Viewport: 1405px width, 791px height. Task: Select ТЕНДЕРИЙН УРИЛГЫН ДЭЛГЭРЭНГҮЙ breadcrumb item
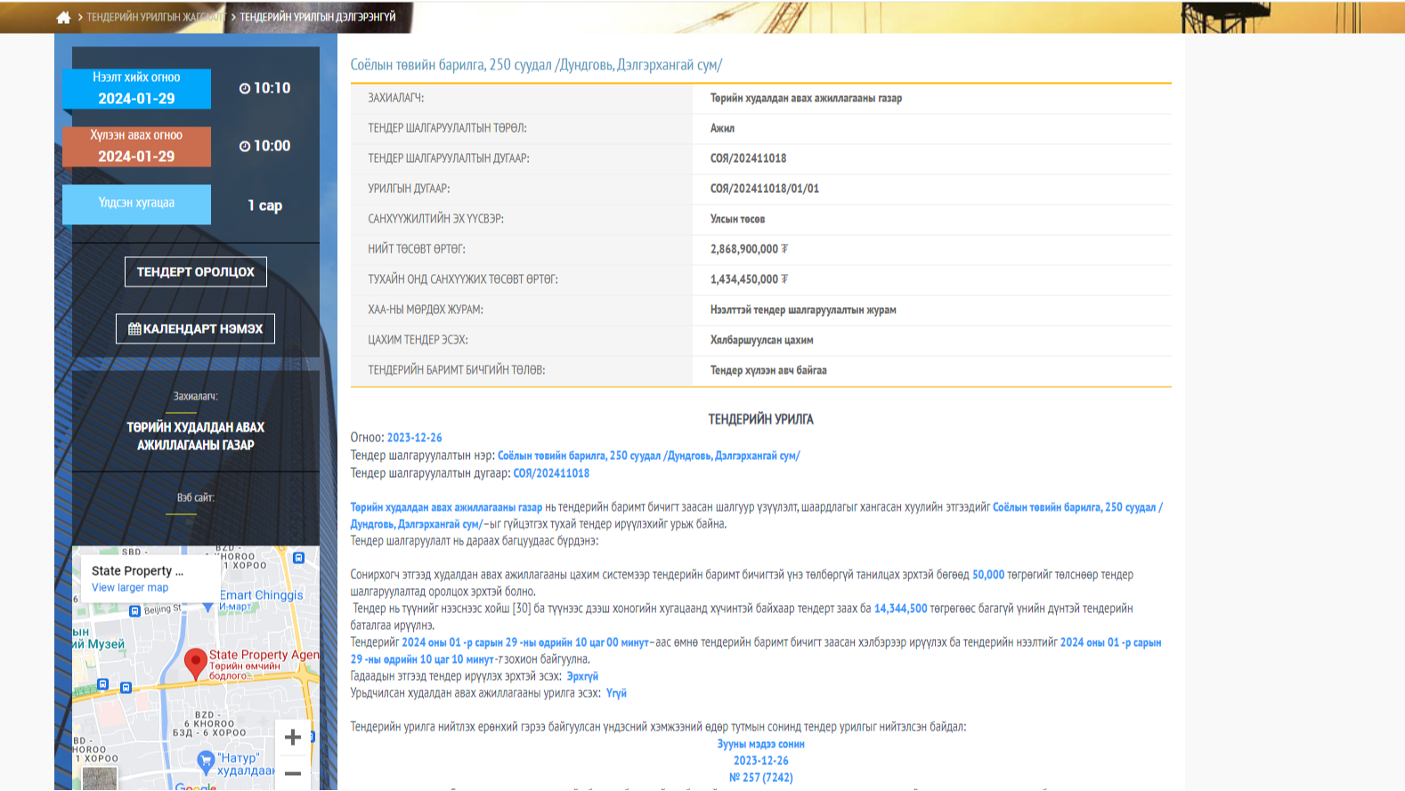(x=318, y=17)
